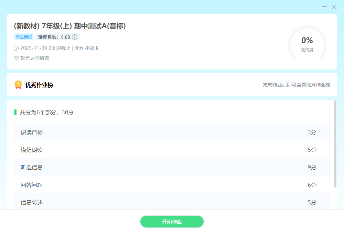Click the section list vertical scrollbar

click(x=335, y=144)
